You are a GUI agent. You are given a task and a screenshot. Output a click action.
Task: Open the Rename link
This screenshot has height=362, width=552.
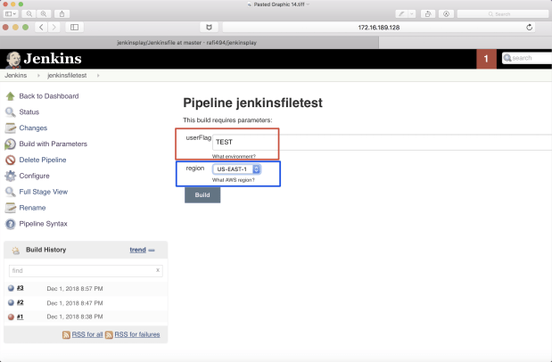pyautogui.click(x=32, y=208)
